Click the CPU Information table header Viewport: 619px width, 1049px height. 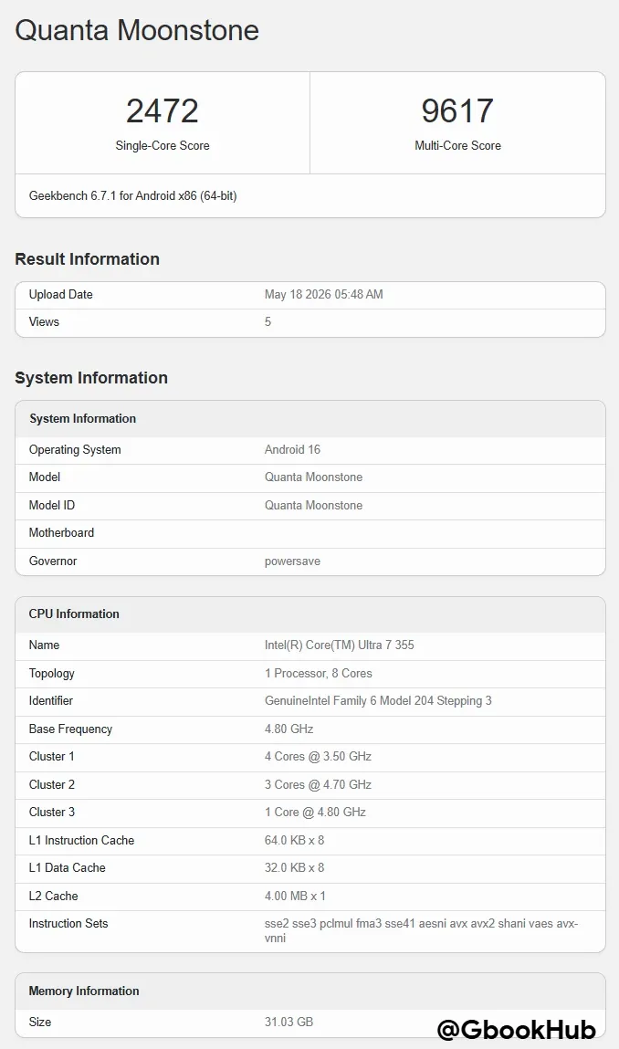pos(74,614)
